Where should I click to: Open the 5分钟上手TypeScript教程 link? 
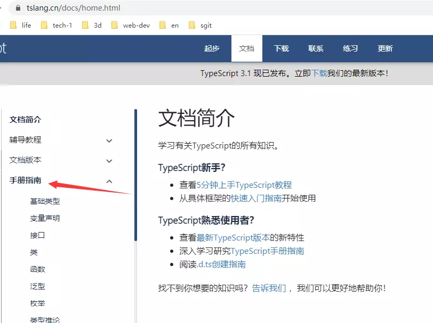pos(244,185)
